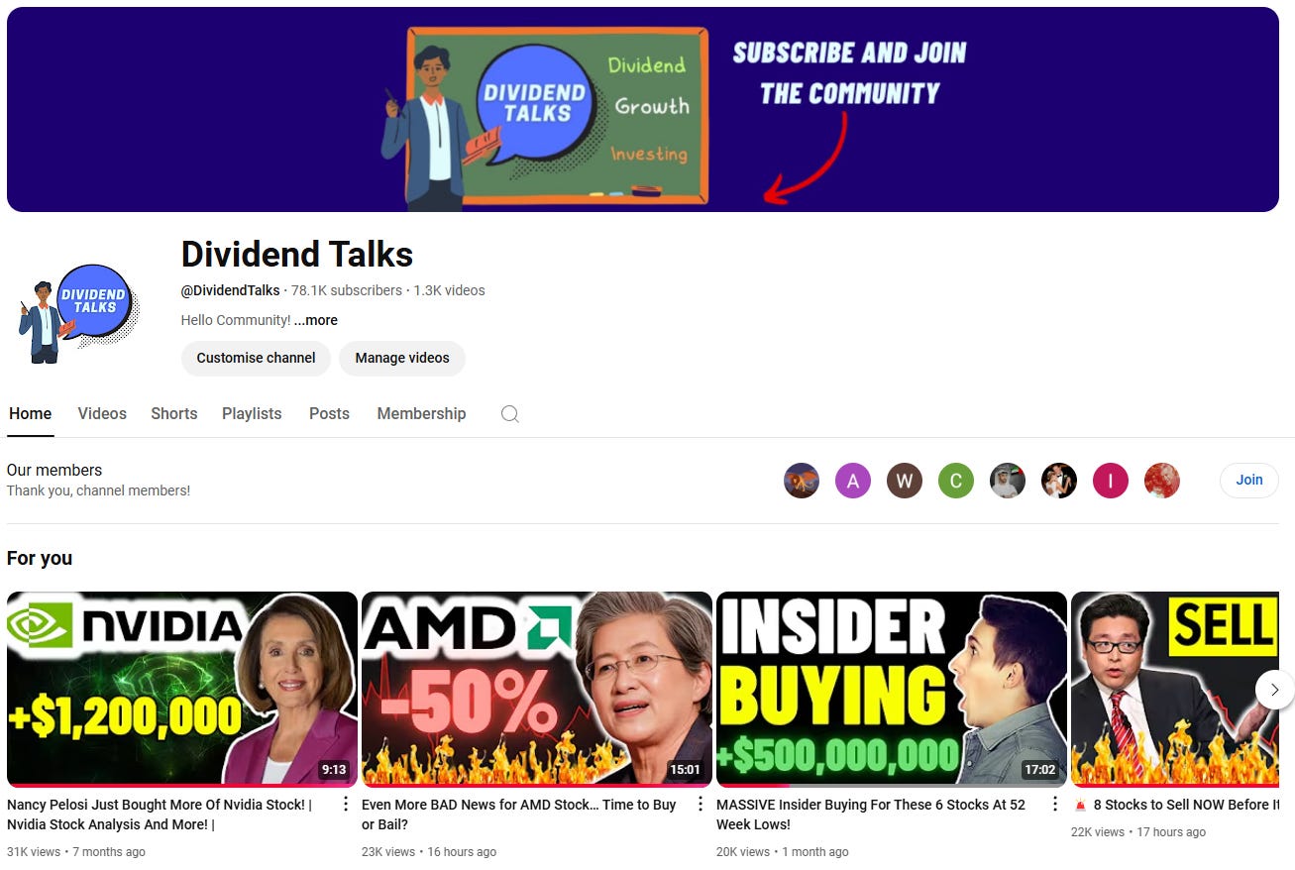Open options for the MASSIVE Insider Buying video
The image size is (1295, 870).
pos(1055,804)
